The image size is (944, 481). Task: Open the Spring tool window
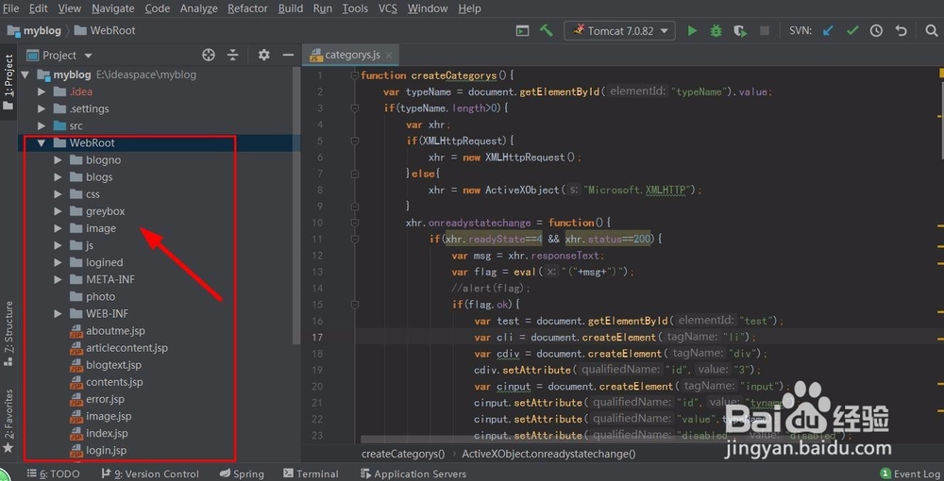[242, 473]
